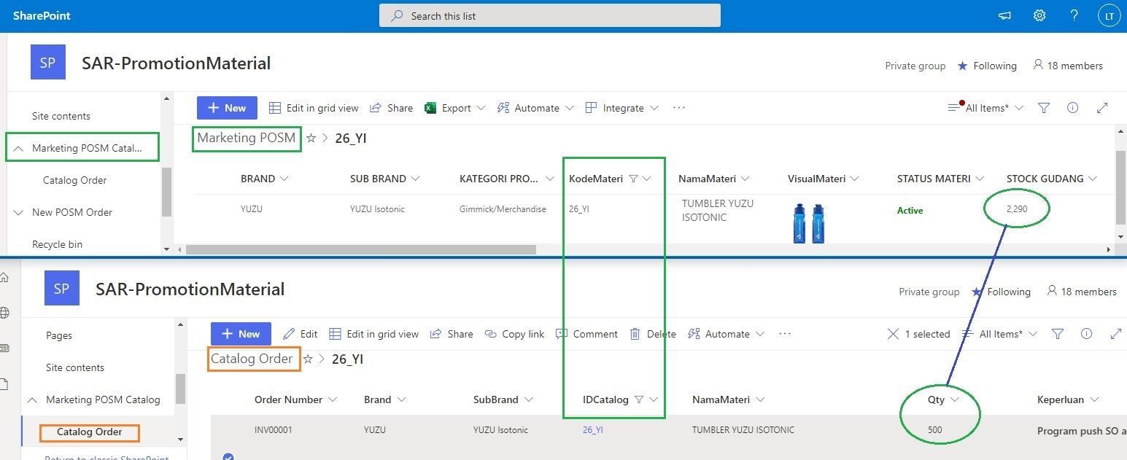Check the INV00001 row selection circle
Screen dimensions: 1127x460
tap(228, 456)
